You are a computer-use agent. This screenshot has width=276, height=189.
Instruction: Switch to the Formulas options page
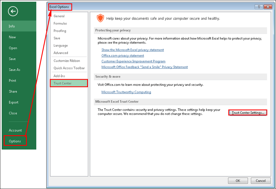coord(60,23)
